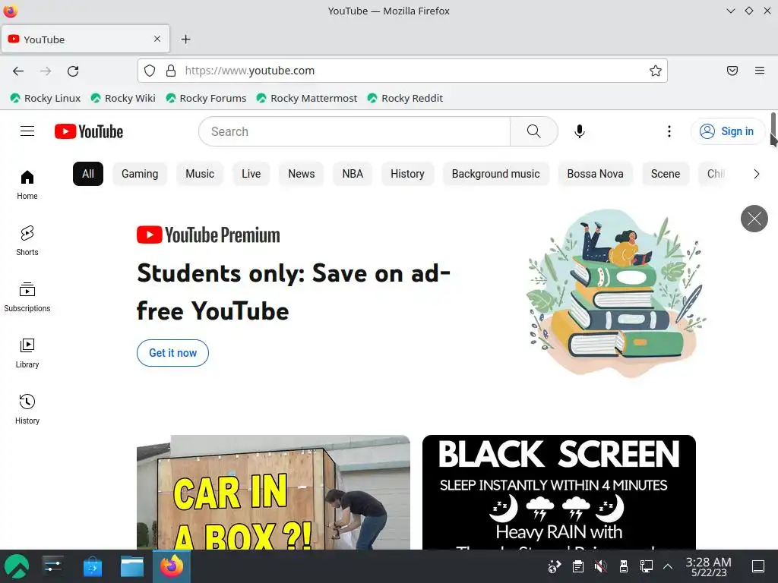Click the URL address bar
778x583 pixels.
click(x=403, y=71)
